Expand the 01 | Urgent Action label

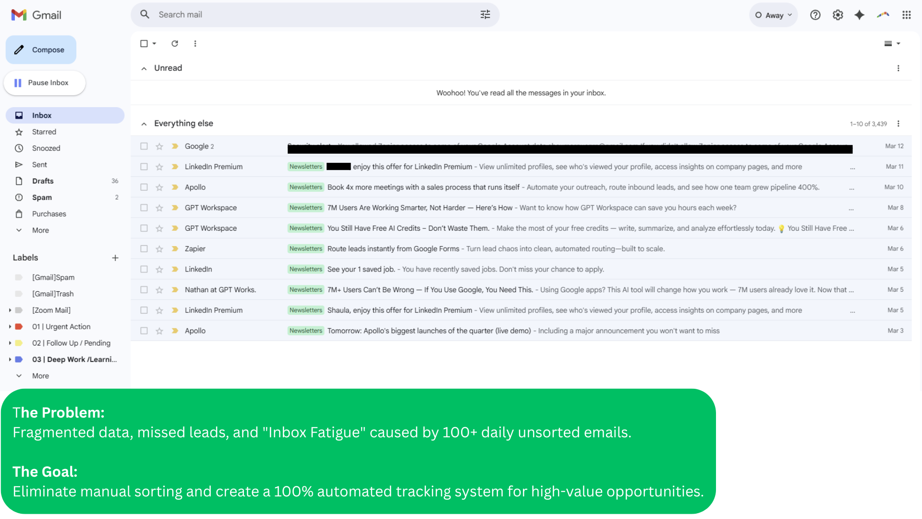[x=10, y=327]
